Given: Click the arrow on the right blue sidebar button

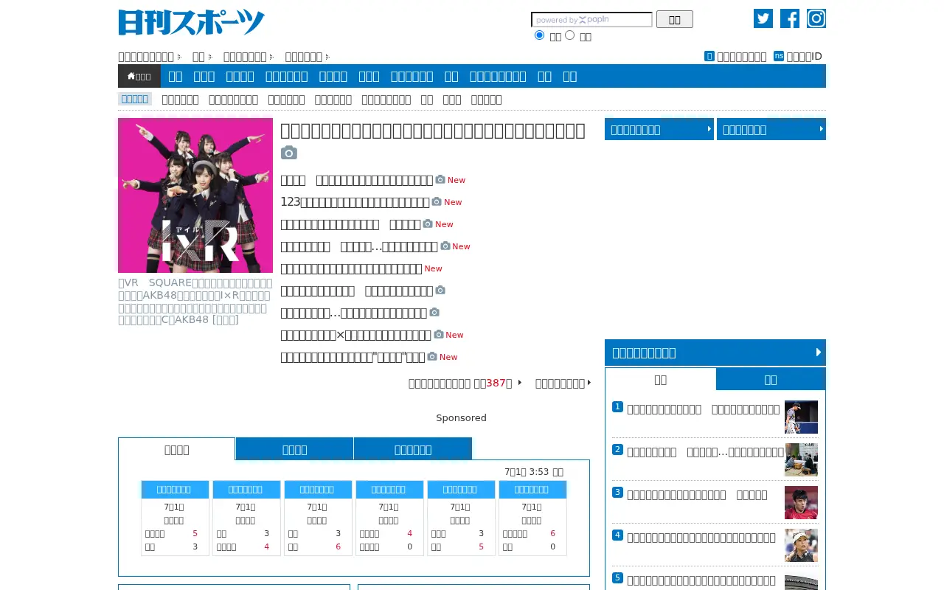Looking at the screenshot, I should (x=822, y=129).
